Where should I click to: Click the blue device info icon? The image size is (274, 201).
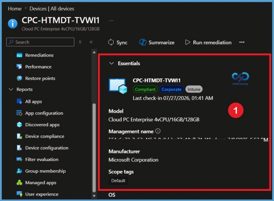[12, 24]
